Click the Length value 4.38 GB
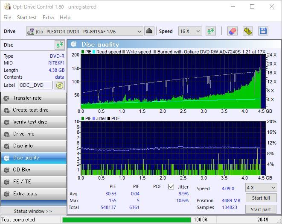This screenshot has width=282, height=224. [56, 70]
